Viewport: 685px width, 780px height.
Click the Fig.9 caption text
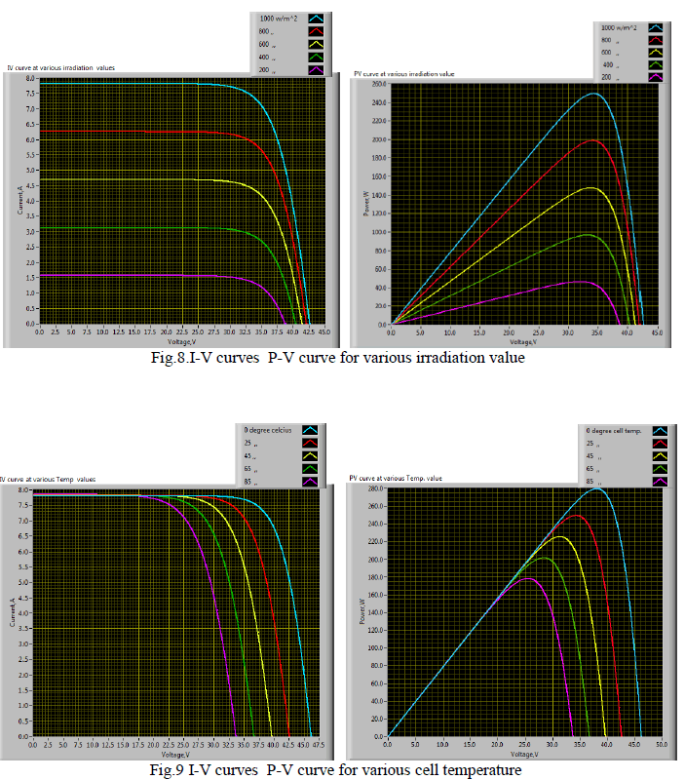click(x=343, y=770)
